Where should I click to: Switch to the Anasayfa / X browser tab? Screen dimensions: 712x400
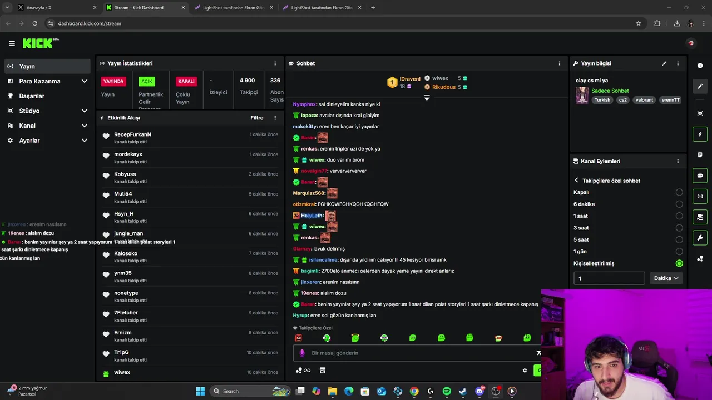coord(56,8)
